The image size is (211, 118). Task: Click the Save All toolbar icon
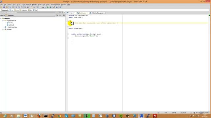point(4,7)
